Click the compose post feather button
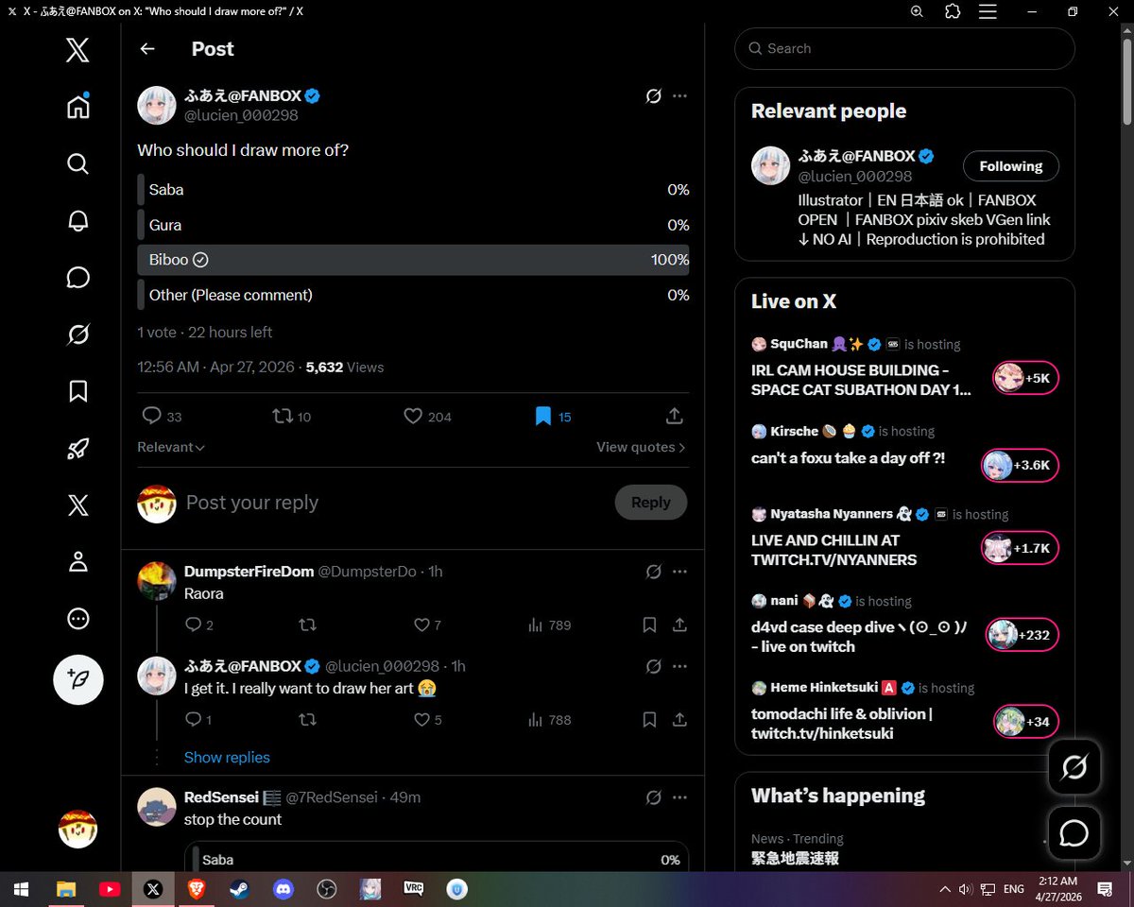This screenshot has height=907, width=1134. (77, 679)
